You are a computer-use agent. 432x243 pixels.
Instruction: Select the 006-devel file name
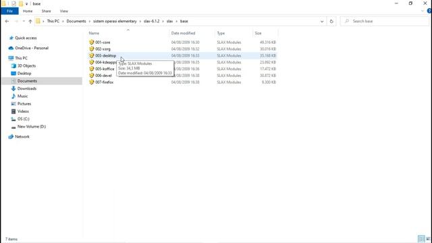(103, 76)
